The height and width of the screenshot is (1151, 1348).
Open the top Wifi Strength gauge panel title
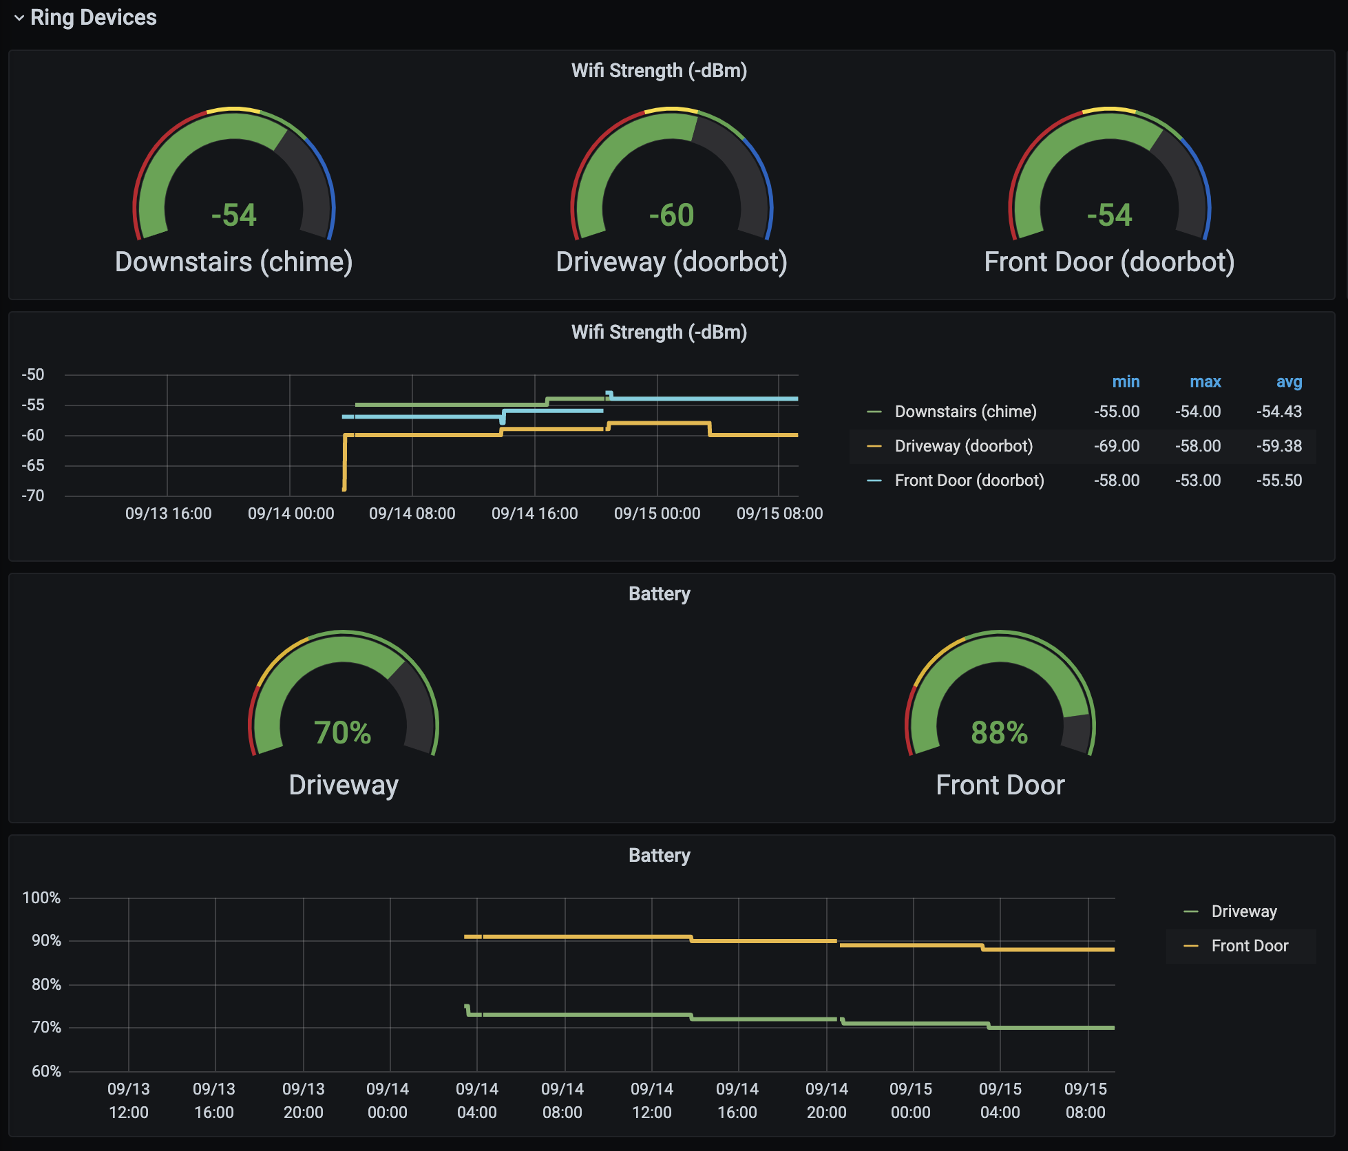pyautogui.click(x=659, y=70)
